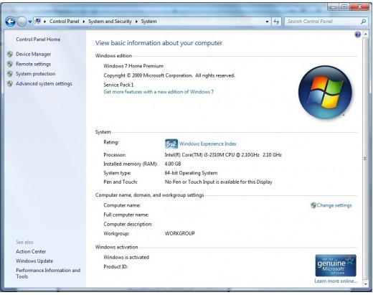Open Windows Update

[x=34, y=261]
